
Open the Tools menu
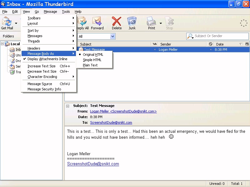tap(66, 12)
